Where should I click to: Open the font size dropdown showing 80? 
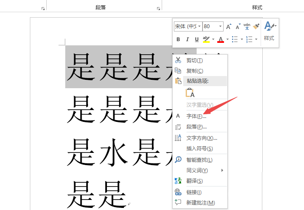coord(220,26)
